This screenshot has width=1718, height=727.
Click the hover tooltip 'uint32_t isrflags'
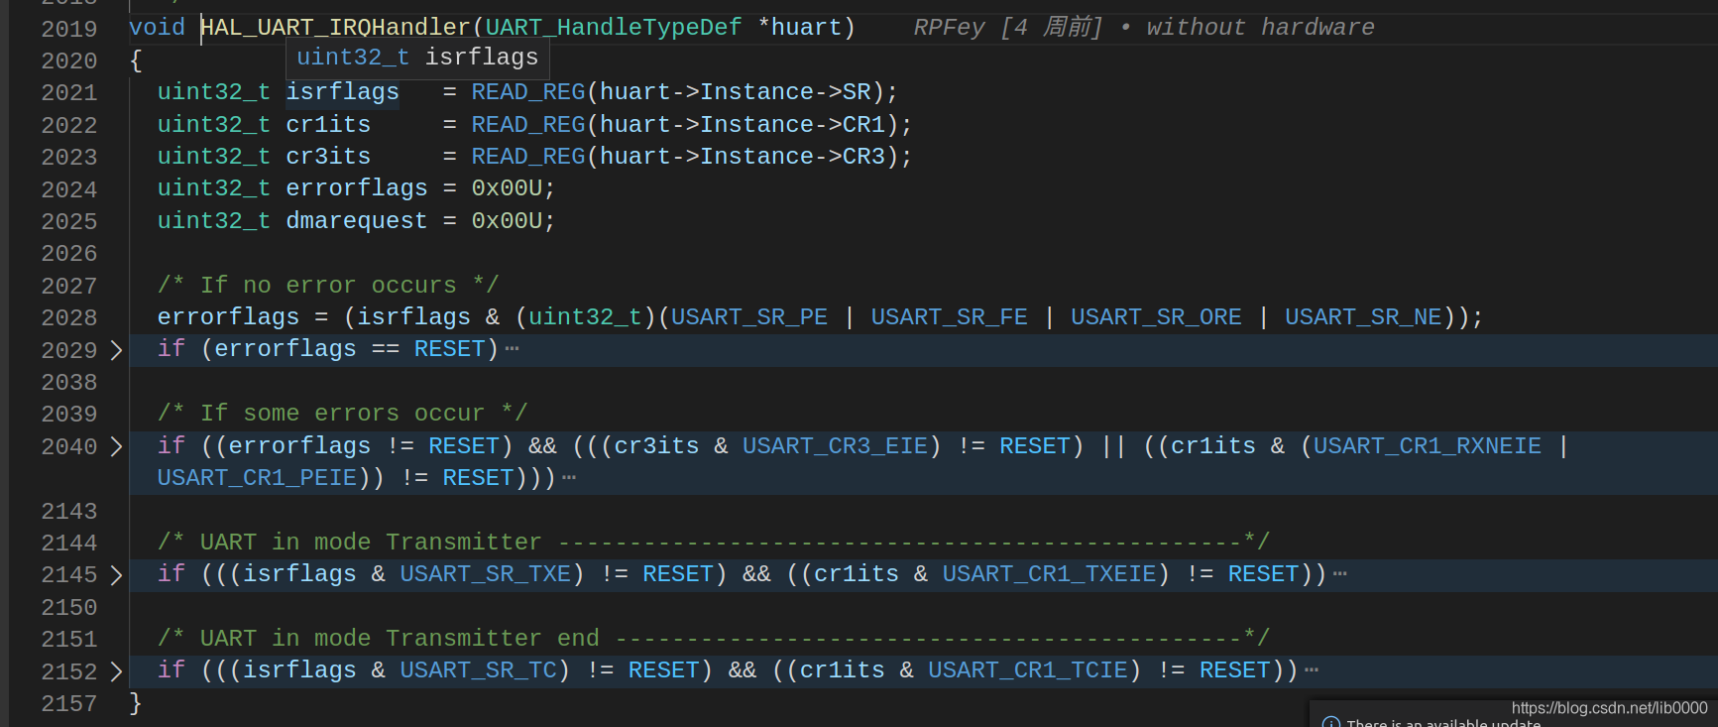(x=417, y=58)
